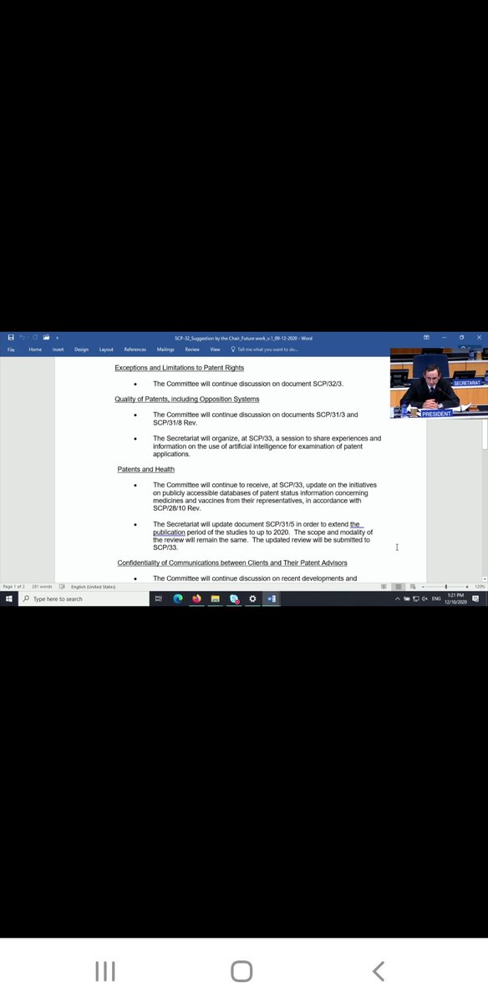
Task: Click the Redo icon in quick access toolbar
Action: (x=33, y=338)
